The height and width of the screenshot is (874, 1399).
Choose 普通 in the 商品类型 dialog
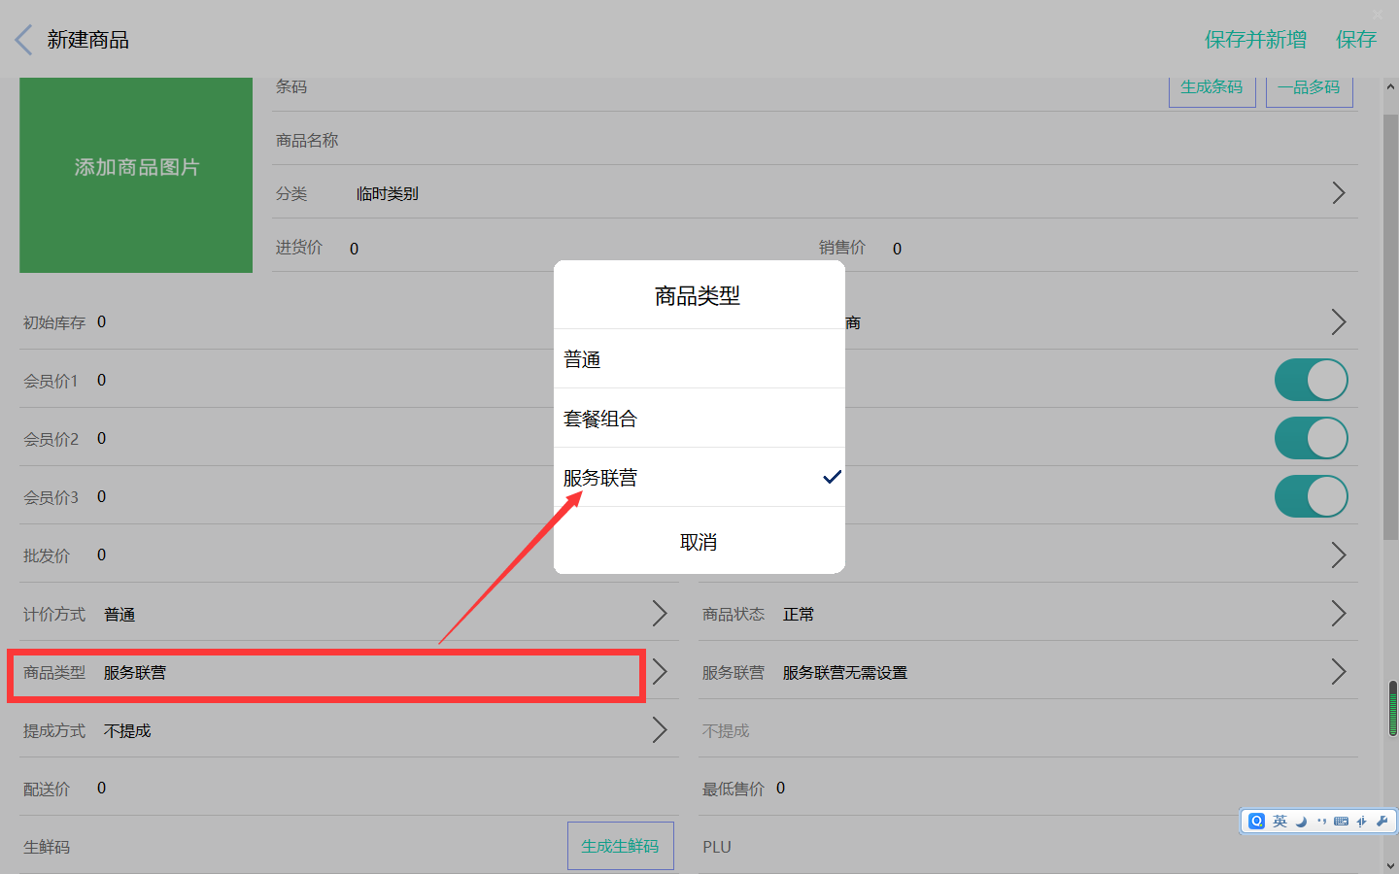699,359
